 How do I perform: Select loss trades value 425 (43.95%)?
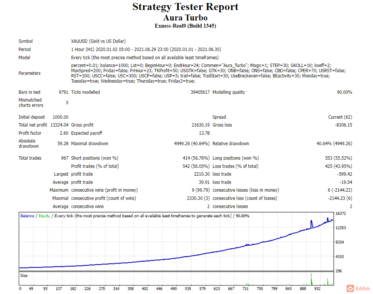(338, 166)
